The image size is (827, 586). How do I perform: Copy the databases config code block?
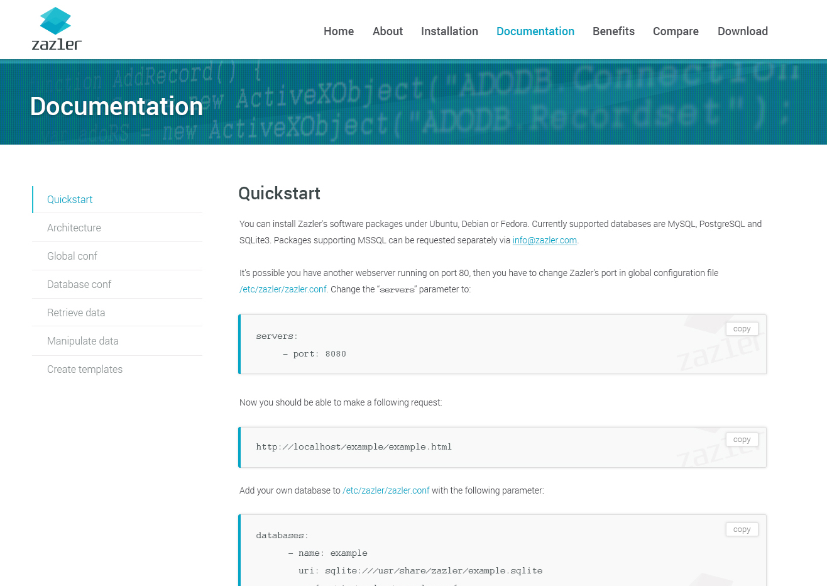pyautogui.click(x=742, y=529)
